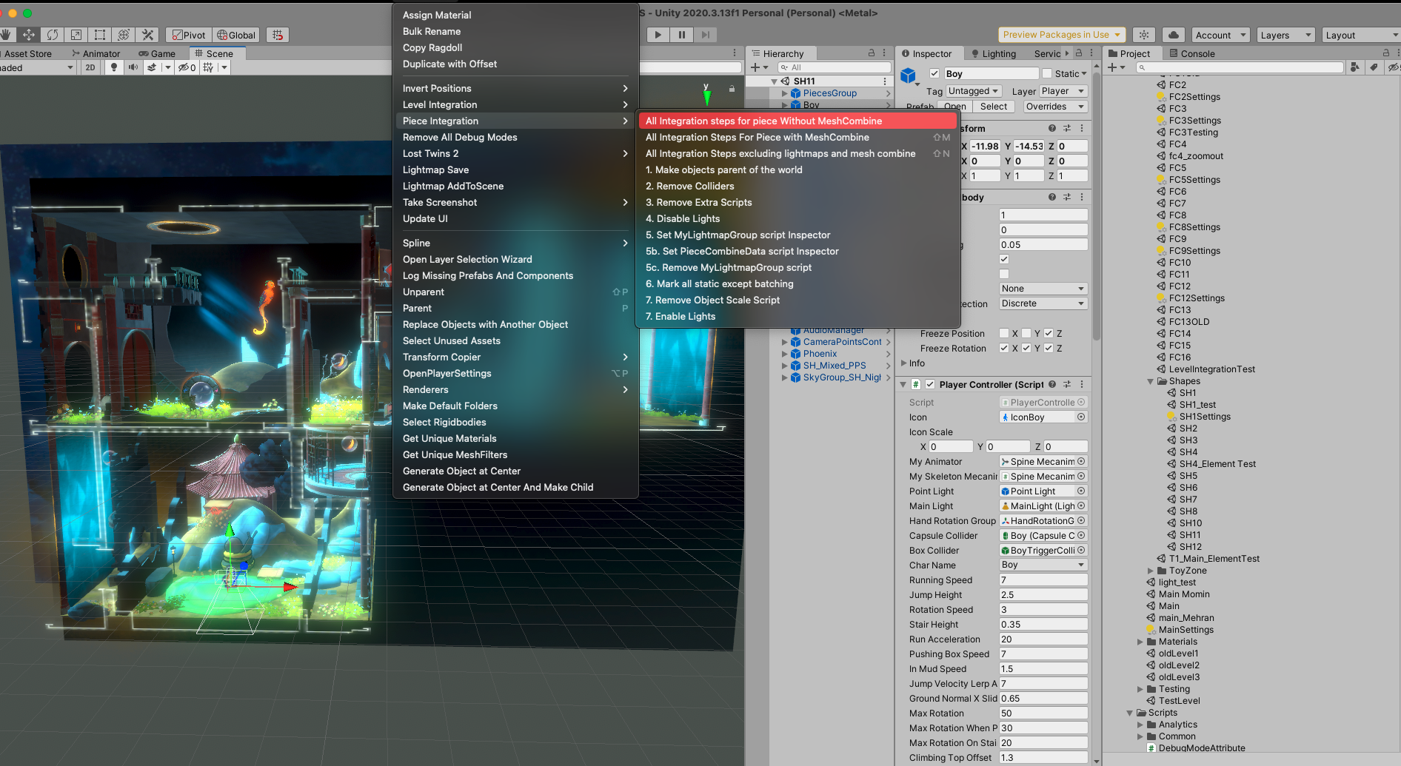
Task: Toggle the Boy object active checkbox
Action: click(x=934, y=73)
